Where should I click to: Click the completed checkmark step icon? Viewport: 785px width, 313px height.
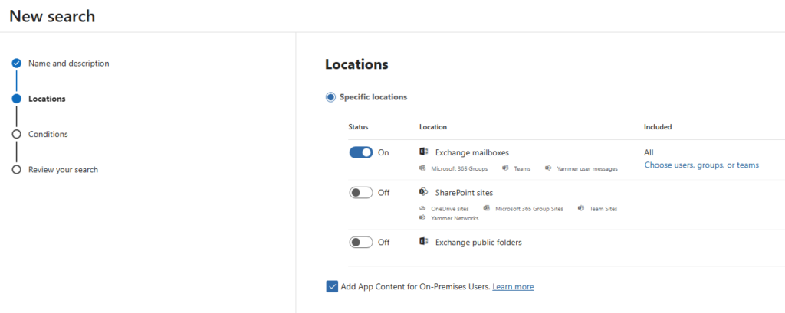pos(17,63)
